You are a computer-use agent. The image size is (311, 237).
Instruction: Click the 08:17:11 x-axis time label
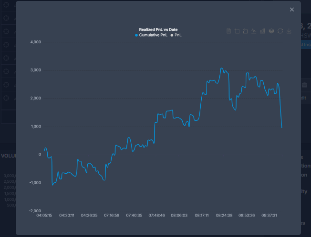202,215
